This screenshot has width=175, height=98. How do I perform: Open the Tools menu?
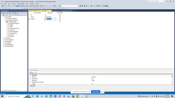27,4
